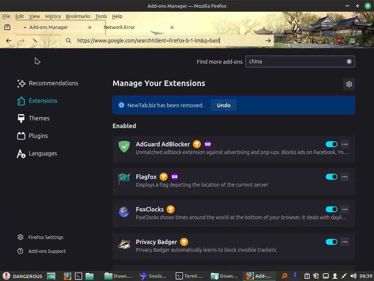This screenshot has height=281, width=374.
Task: Stop loading the current page
Action: [35, 41]
